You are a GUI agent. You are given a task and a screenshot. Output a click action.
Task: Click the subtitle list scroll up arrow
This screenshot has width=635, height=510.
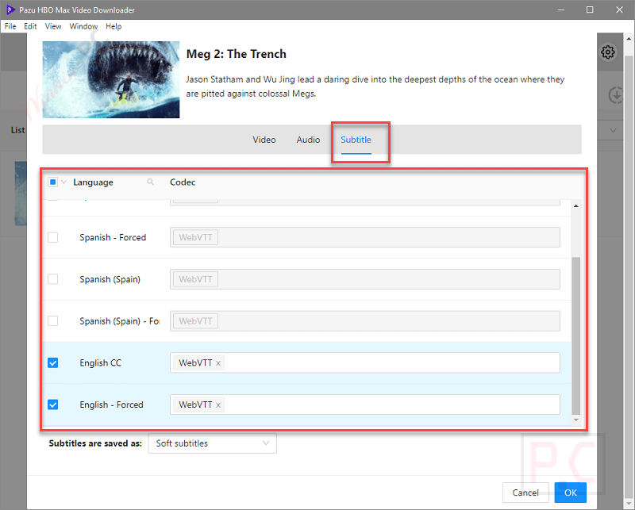pos(575,206)
